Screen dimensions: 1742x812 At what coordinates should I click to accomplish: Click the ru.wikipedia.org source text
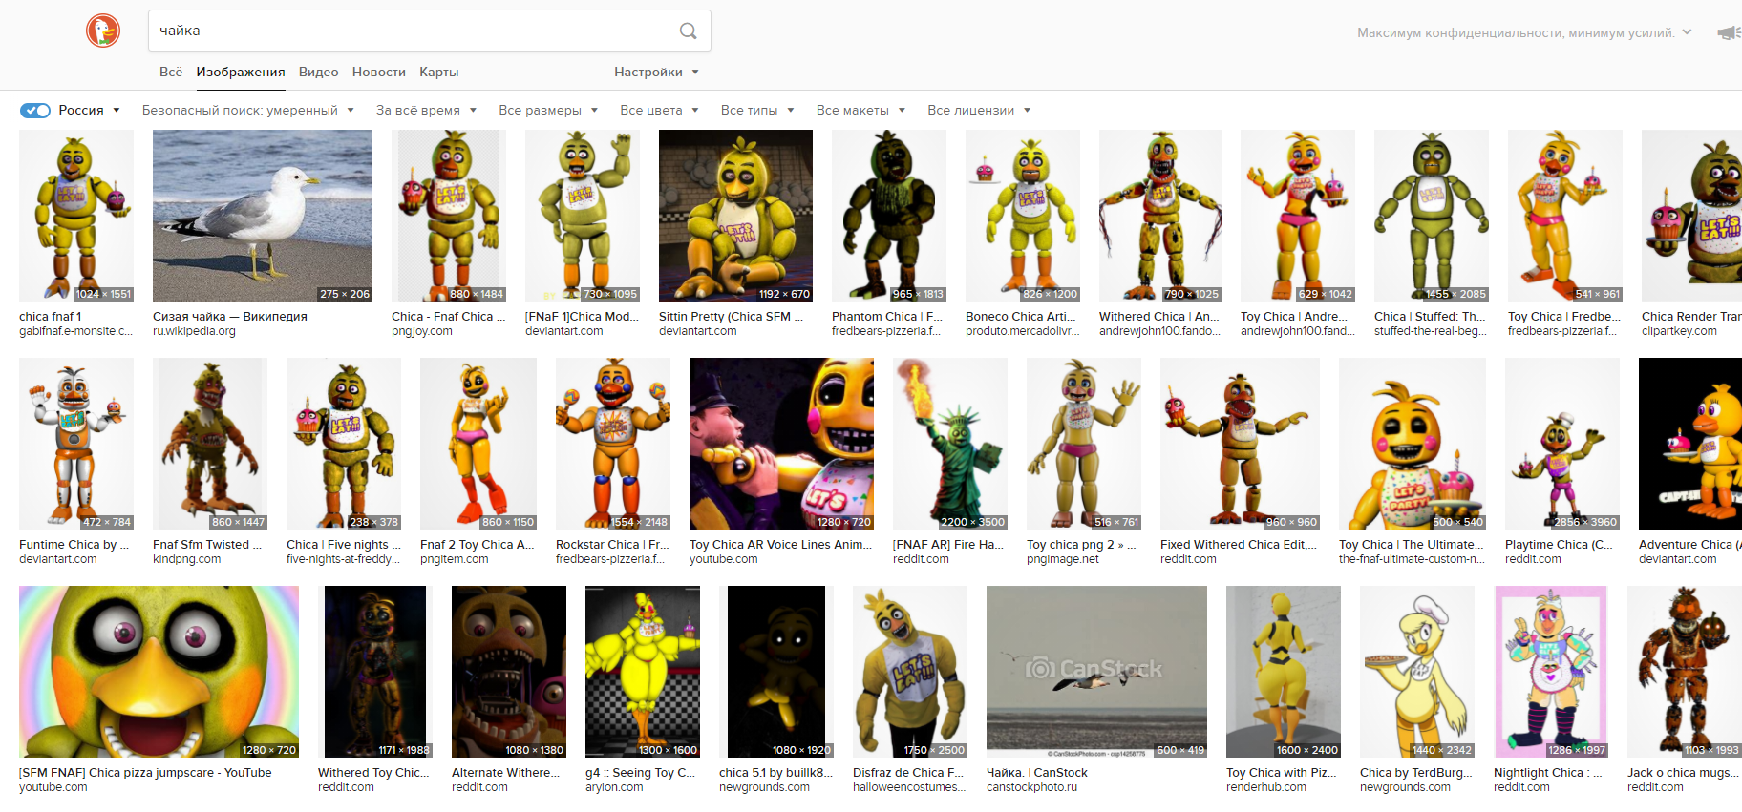point(194,331)
